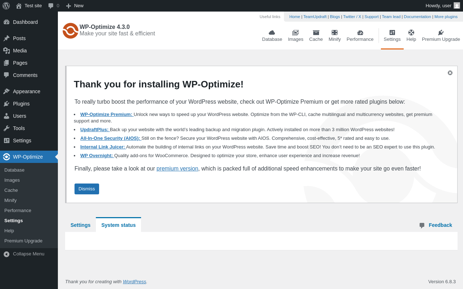
Task: Open the Premium Upgrade plug icon
Action: coord(441,33)
